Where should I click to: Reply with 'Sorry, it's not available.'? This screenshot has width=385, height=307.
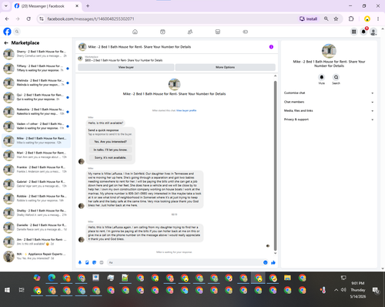110,157
